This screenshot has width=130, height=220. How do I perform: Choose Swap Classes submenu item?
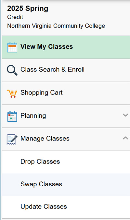[66, 185]
